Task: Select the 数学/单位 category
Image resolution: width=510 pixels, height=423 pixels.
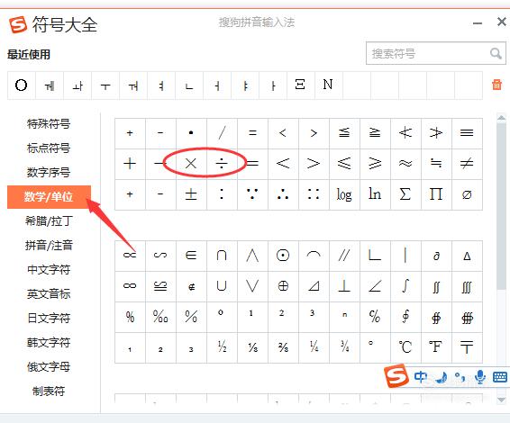Action: pos(49,197)
